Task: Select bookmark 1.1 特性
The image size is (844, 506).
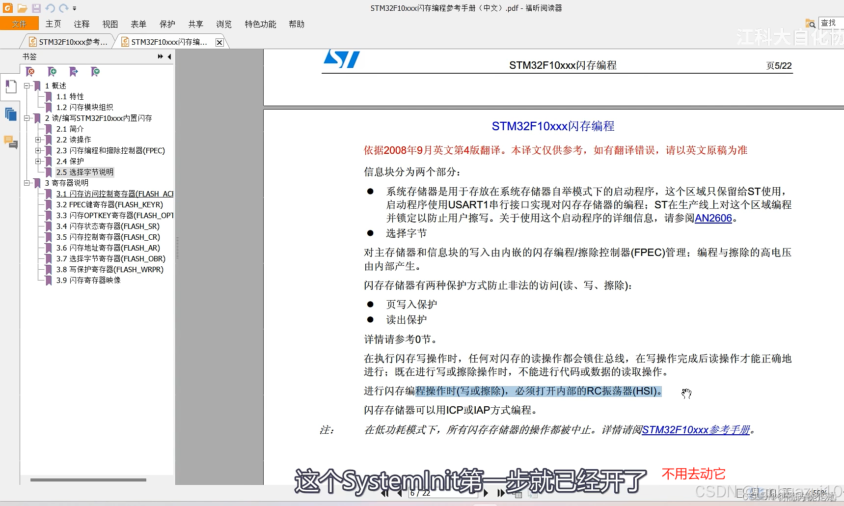Action: coord(70,96)
